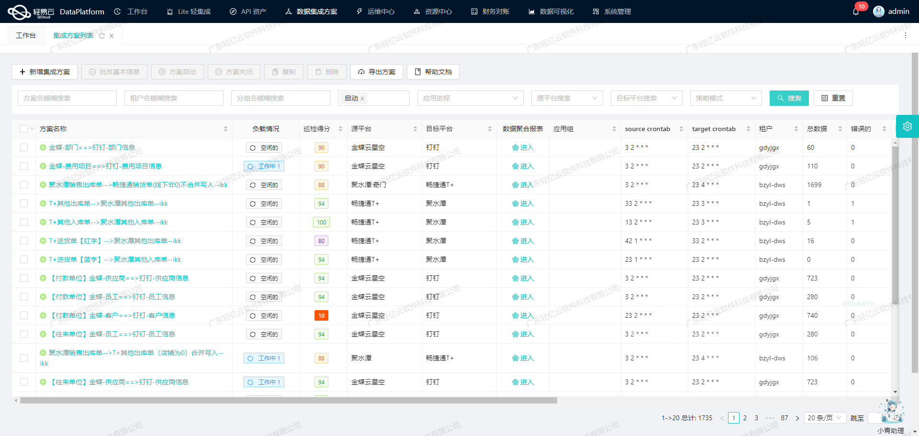This screenshot has width=919, height=436.
Task: Open the notification bell with 10 alerts
Action: pos(856,11)
